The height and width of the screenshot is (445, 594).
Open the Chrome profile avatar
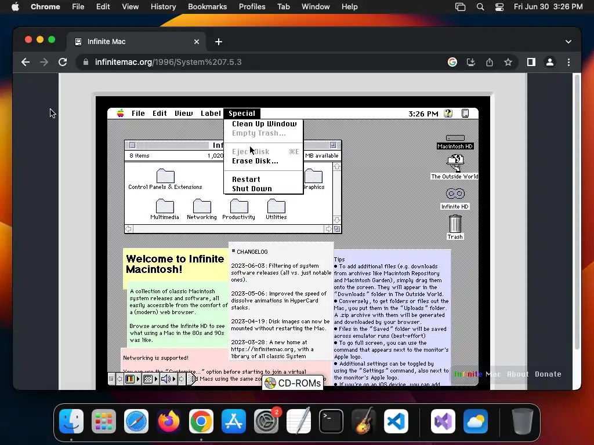(x=550, y=62)
